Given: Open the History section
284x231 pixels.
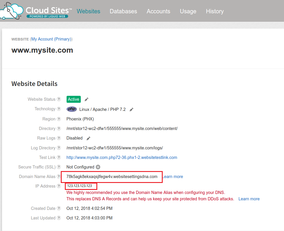Looking at the screenshot, I should [215, 11].
